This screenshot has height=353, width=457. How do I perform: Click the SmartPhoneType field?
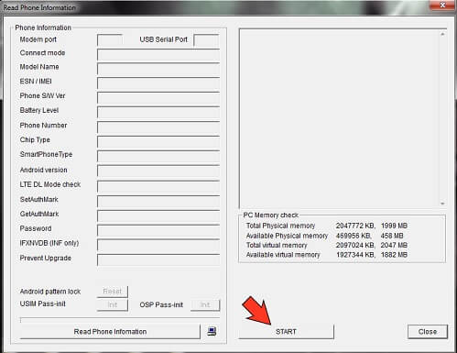click(158, 156)
